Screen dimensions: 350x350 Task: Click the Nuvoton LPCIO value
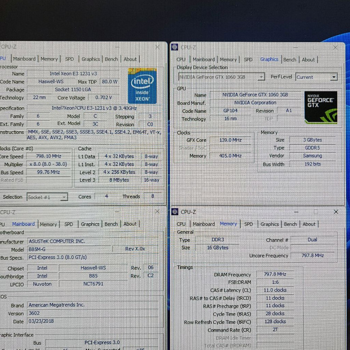pyautogui.click(x=42, y=284)
